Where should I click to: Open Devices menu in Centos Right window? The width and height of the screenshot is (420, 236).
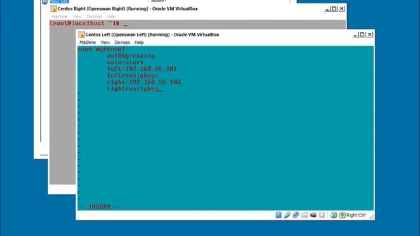[x=94, y=16]
